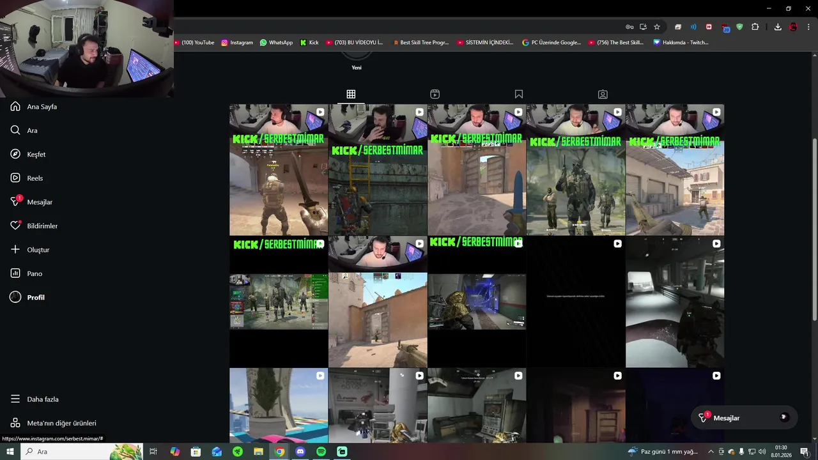The height and width of the screenshot is (460, 818).
Task: Go to Keşfet explore page
Action: (x=28, y=155)
